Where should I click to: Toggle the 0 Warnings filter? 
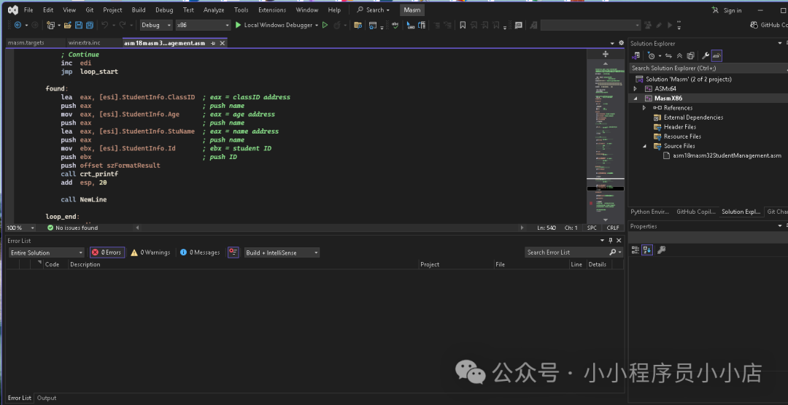[150, 252]
